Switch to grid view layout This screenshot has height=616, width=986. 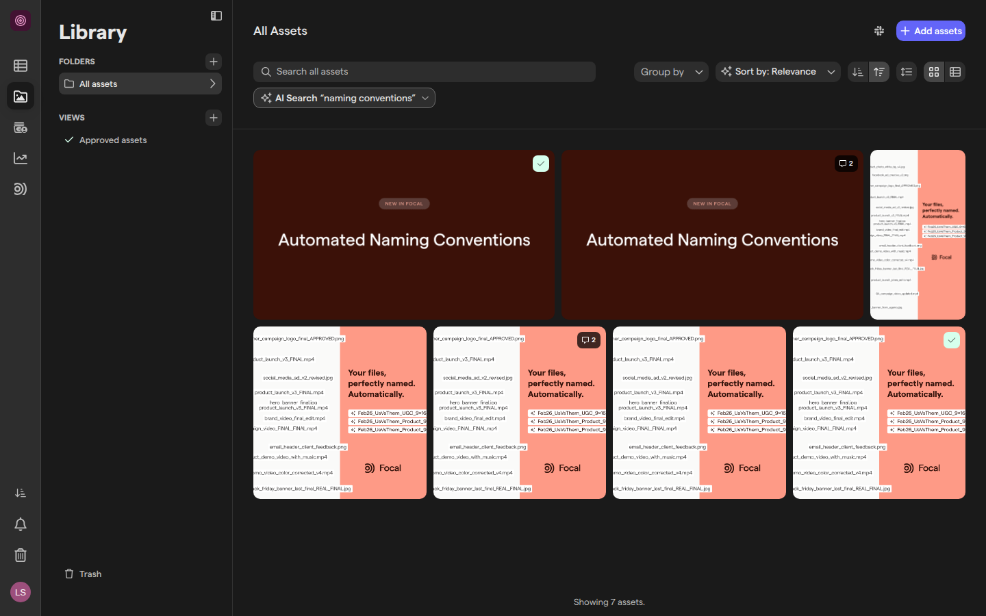click(934, 72)
